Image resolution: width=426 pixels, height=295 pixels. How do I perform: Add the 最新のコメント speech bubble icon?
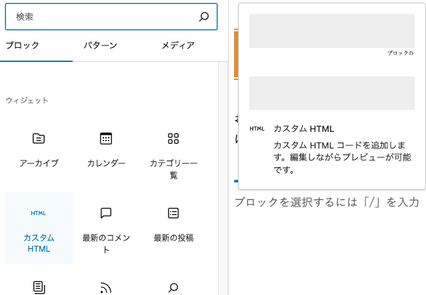point(106,213)
